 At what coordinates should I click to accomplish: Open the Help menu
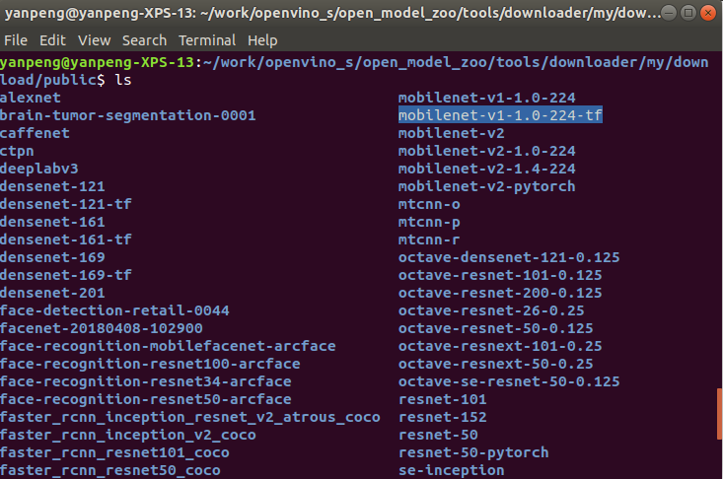click(262, 40)
